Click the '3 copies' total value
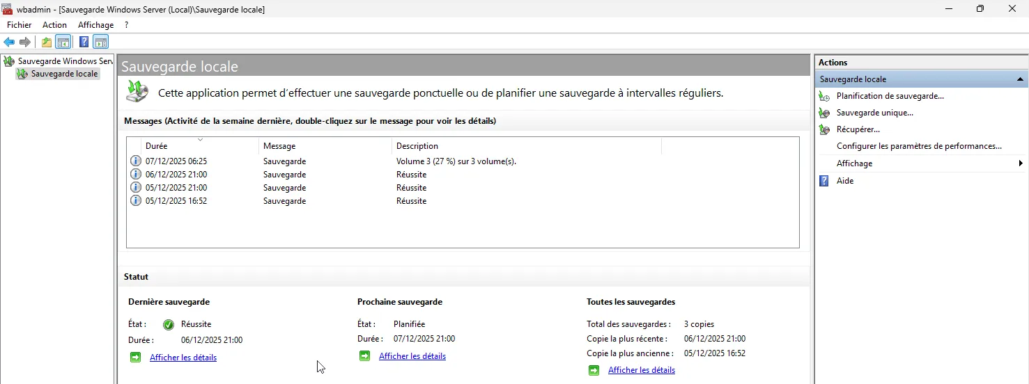The width and height of the screenshot is (1029, 384). coord(699,324)
